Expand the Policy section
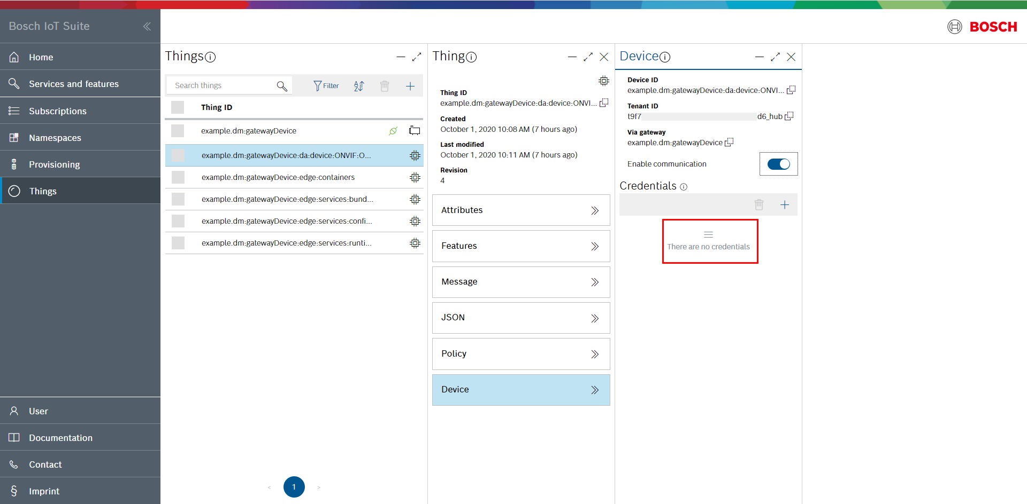The width and height of the screenshot is (1027, 504). point(521,354)
